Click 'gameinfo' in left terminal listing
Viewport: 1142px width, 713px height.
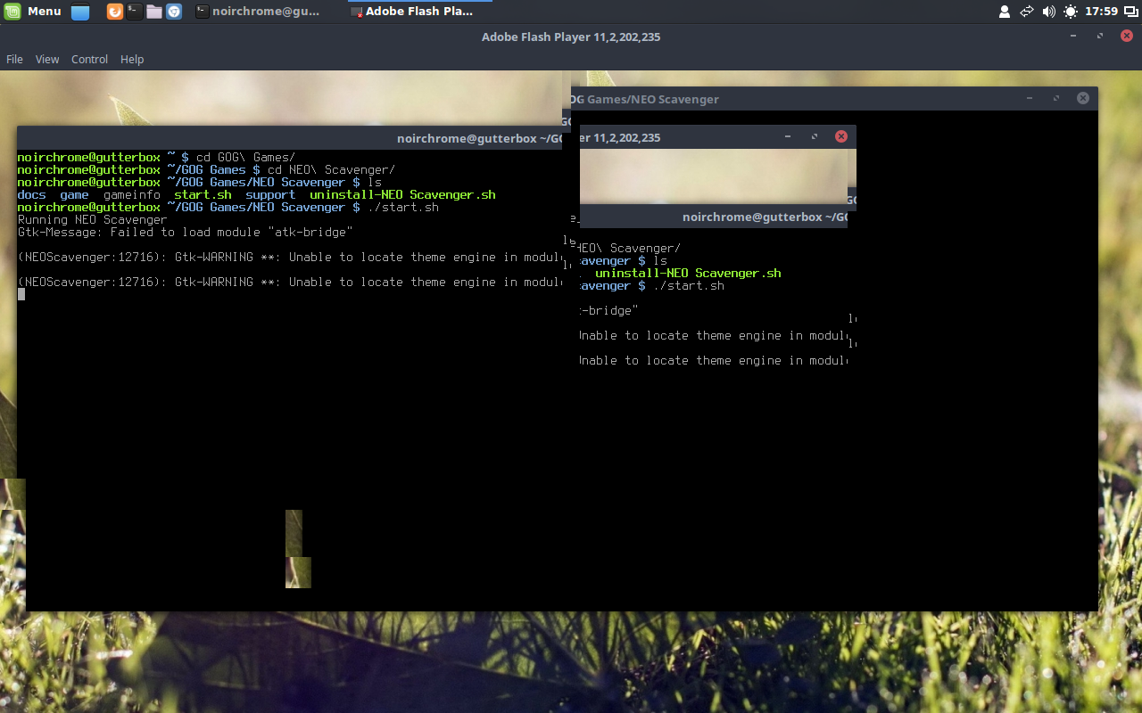pyautogui.click(x=131, y=194)
